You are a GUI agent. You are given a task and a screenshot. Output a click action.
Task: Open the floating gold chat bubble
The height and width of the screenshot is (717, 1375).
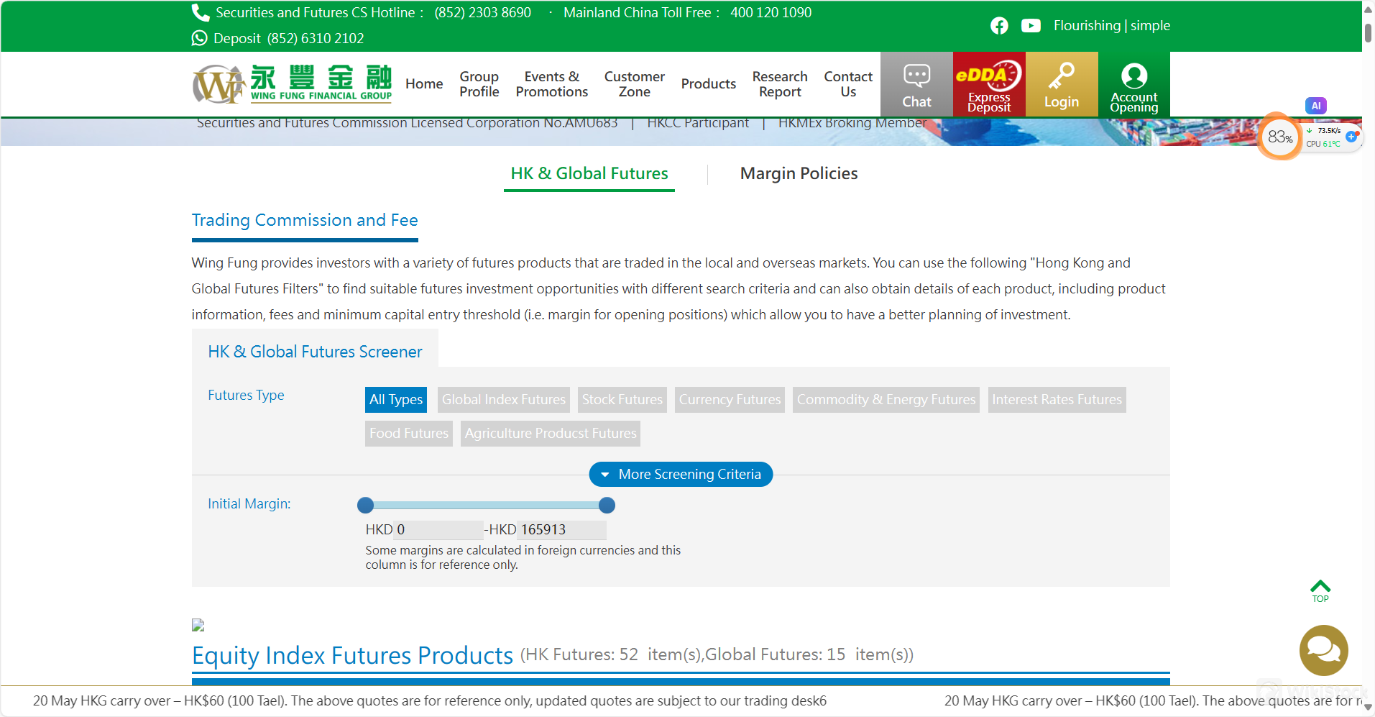tap(1324, 650)
